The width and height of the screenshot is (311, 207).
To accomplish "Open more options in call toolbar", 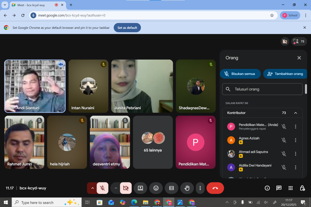I will [200, 188].
